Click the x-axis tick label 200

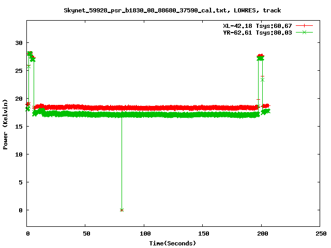point(262,234)
